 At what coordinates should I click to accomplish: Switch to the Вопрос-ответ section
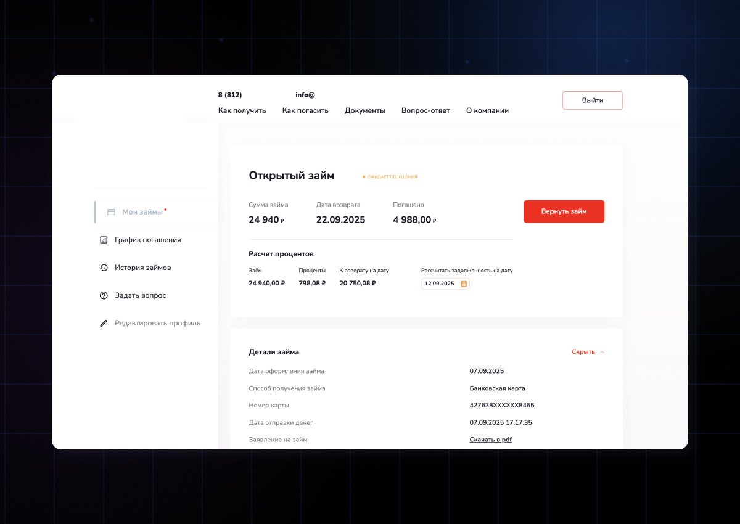(x=425, y=110)
